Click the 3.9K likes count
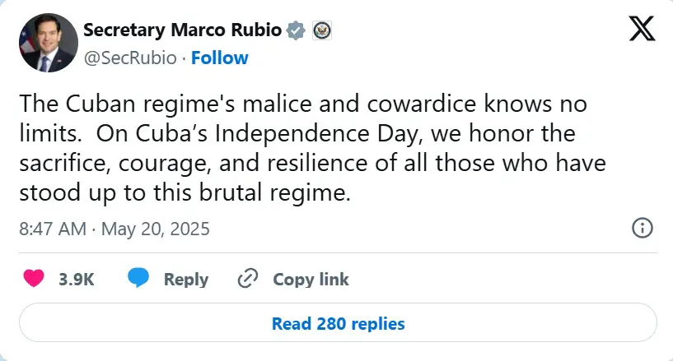Screen dimensions: 673x361 pyautogui.click(x=77, y=280)
